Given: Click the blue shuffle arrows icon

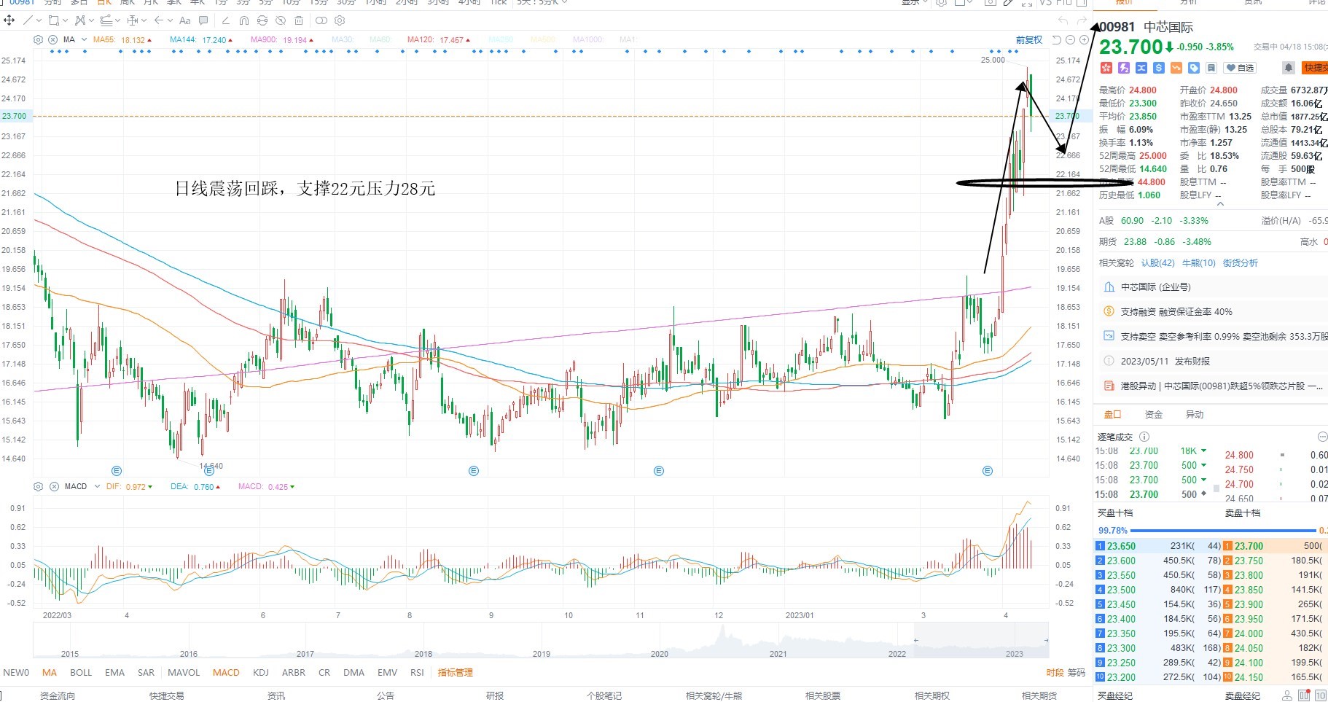Looking at the screenshot, I should pos(1141,68).
